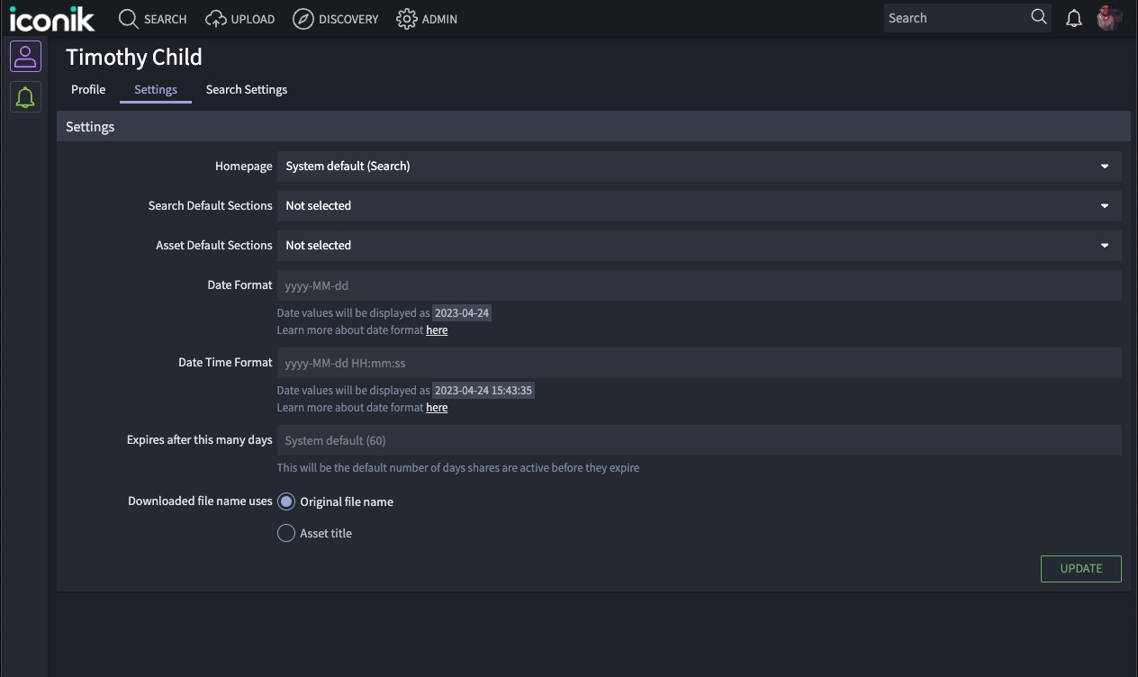
Task: Click the here link about date format
Action: [x=437, y=329]
